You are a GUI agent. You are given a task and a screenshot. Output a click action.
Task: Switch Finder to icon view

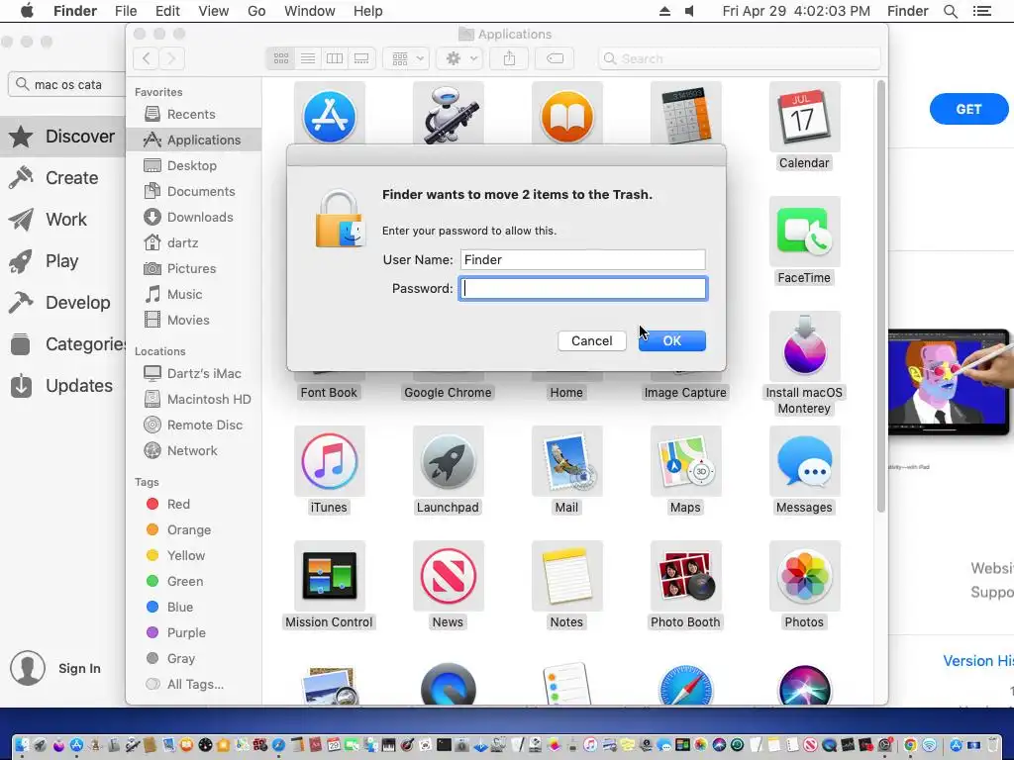tap(281, 58)
